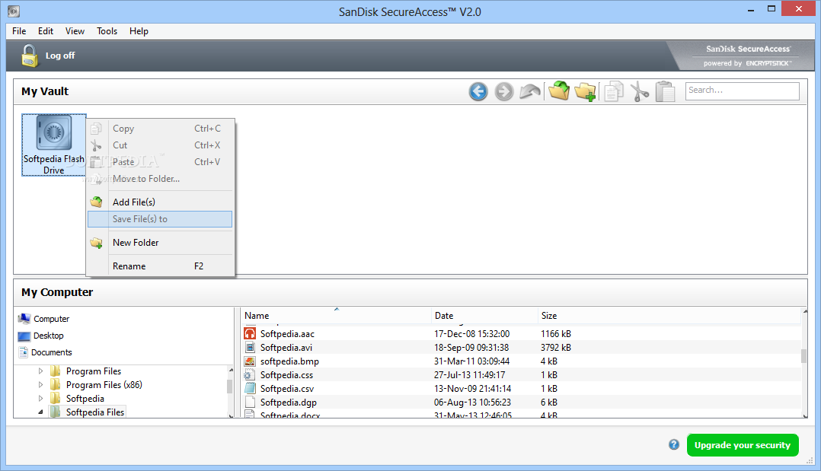Go forward with the grey right arrow
The width and height of the screenshot is (821, 471).
point(503,91)
